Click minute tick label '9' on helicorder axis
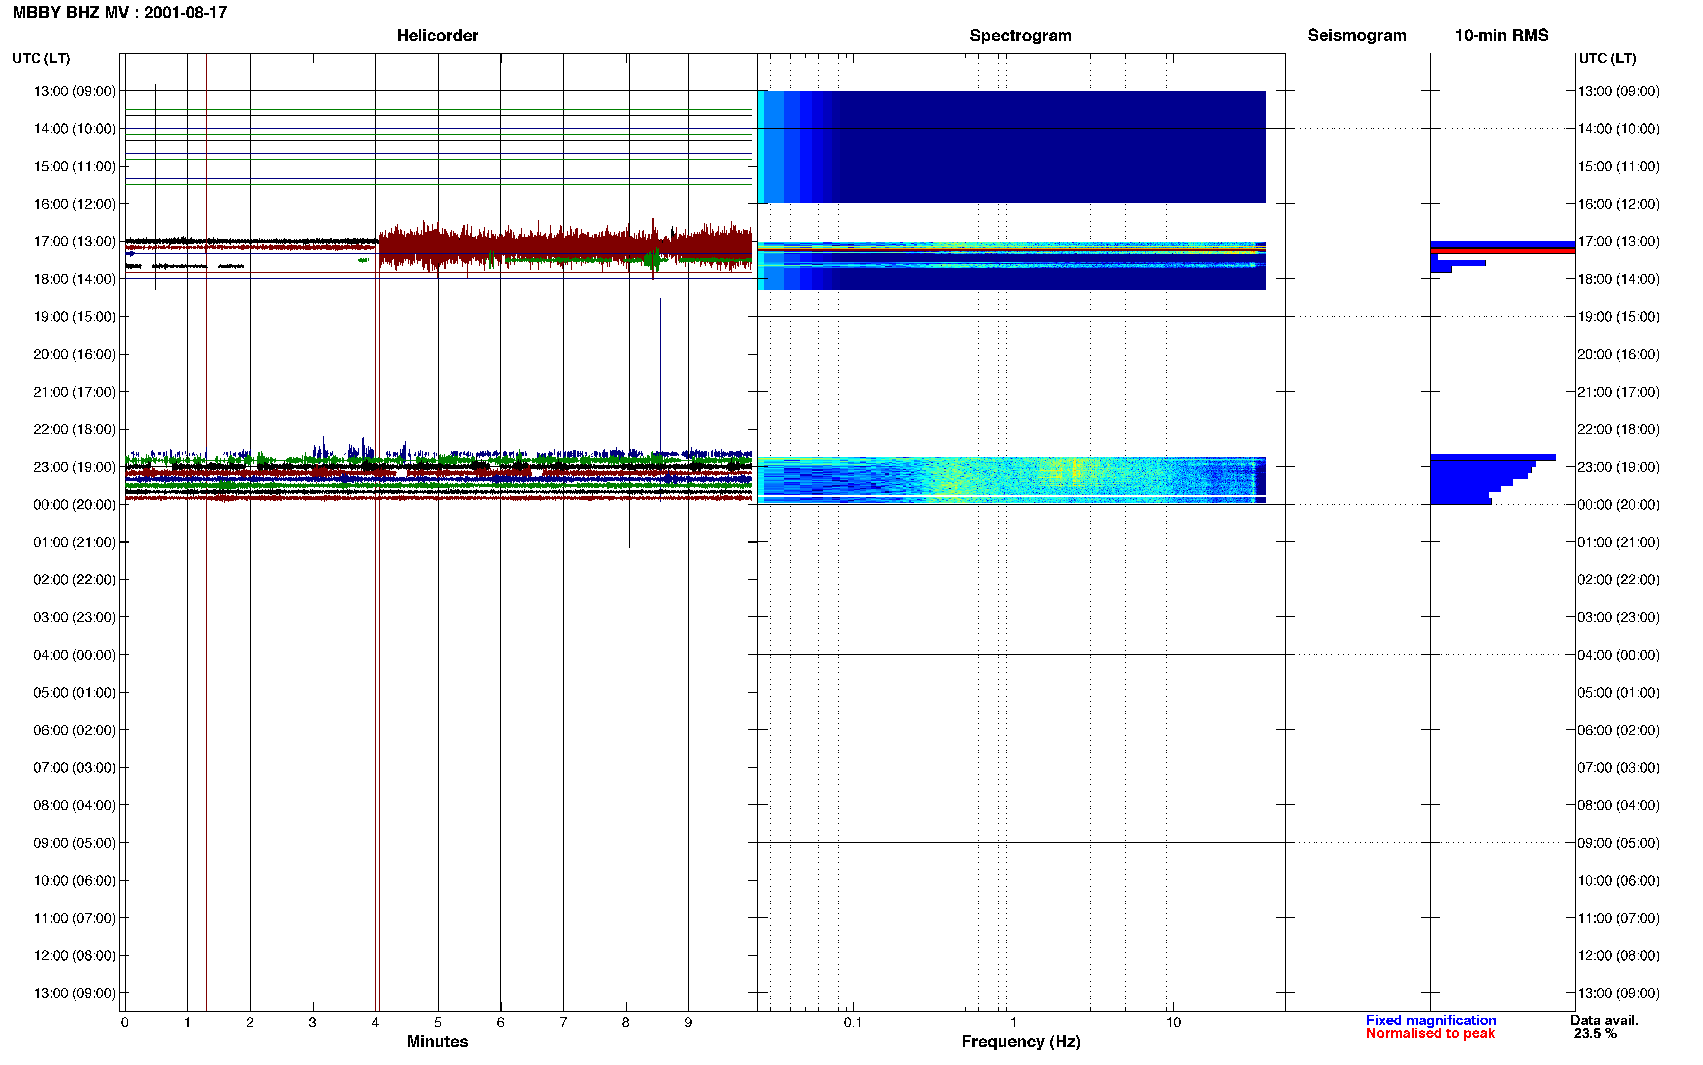This screenshot has height=1065, width=1703. tap(688, 1022)
